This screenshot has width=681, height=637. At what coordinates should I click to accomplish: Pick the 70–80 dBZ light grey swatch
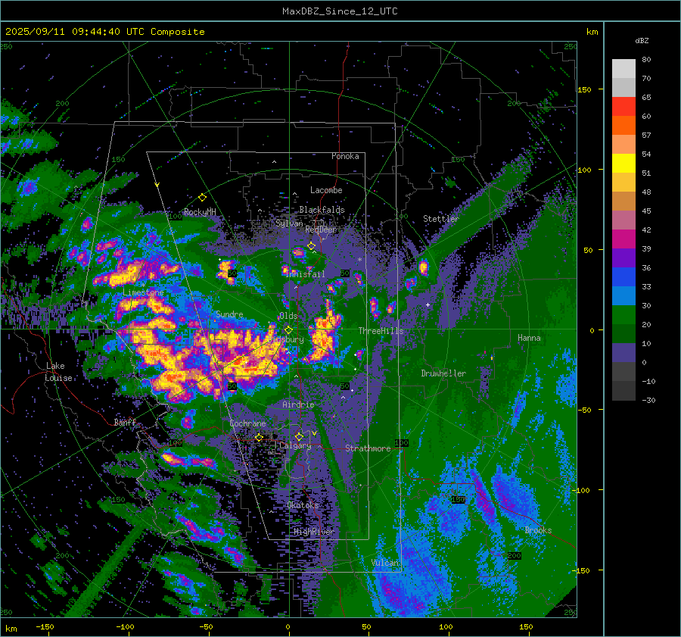tap(623, 68)
